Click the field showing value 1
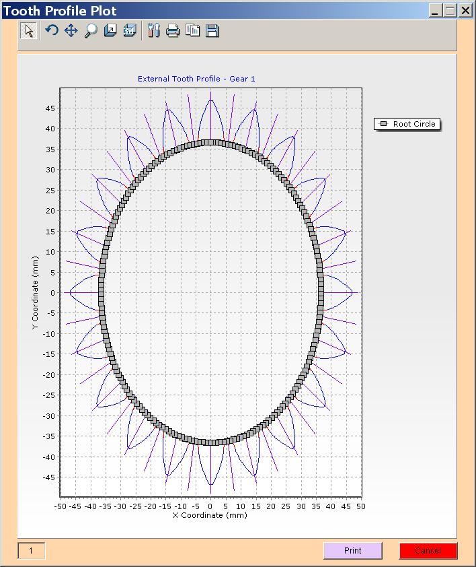Image resolution: width=476 pixels, height=567 pixels. tap(31, 550)
